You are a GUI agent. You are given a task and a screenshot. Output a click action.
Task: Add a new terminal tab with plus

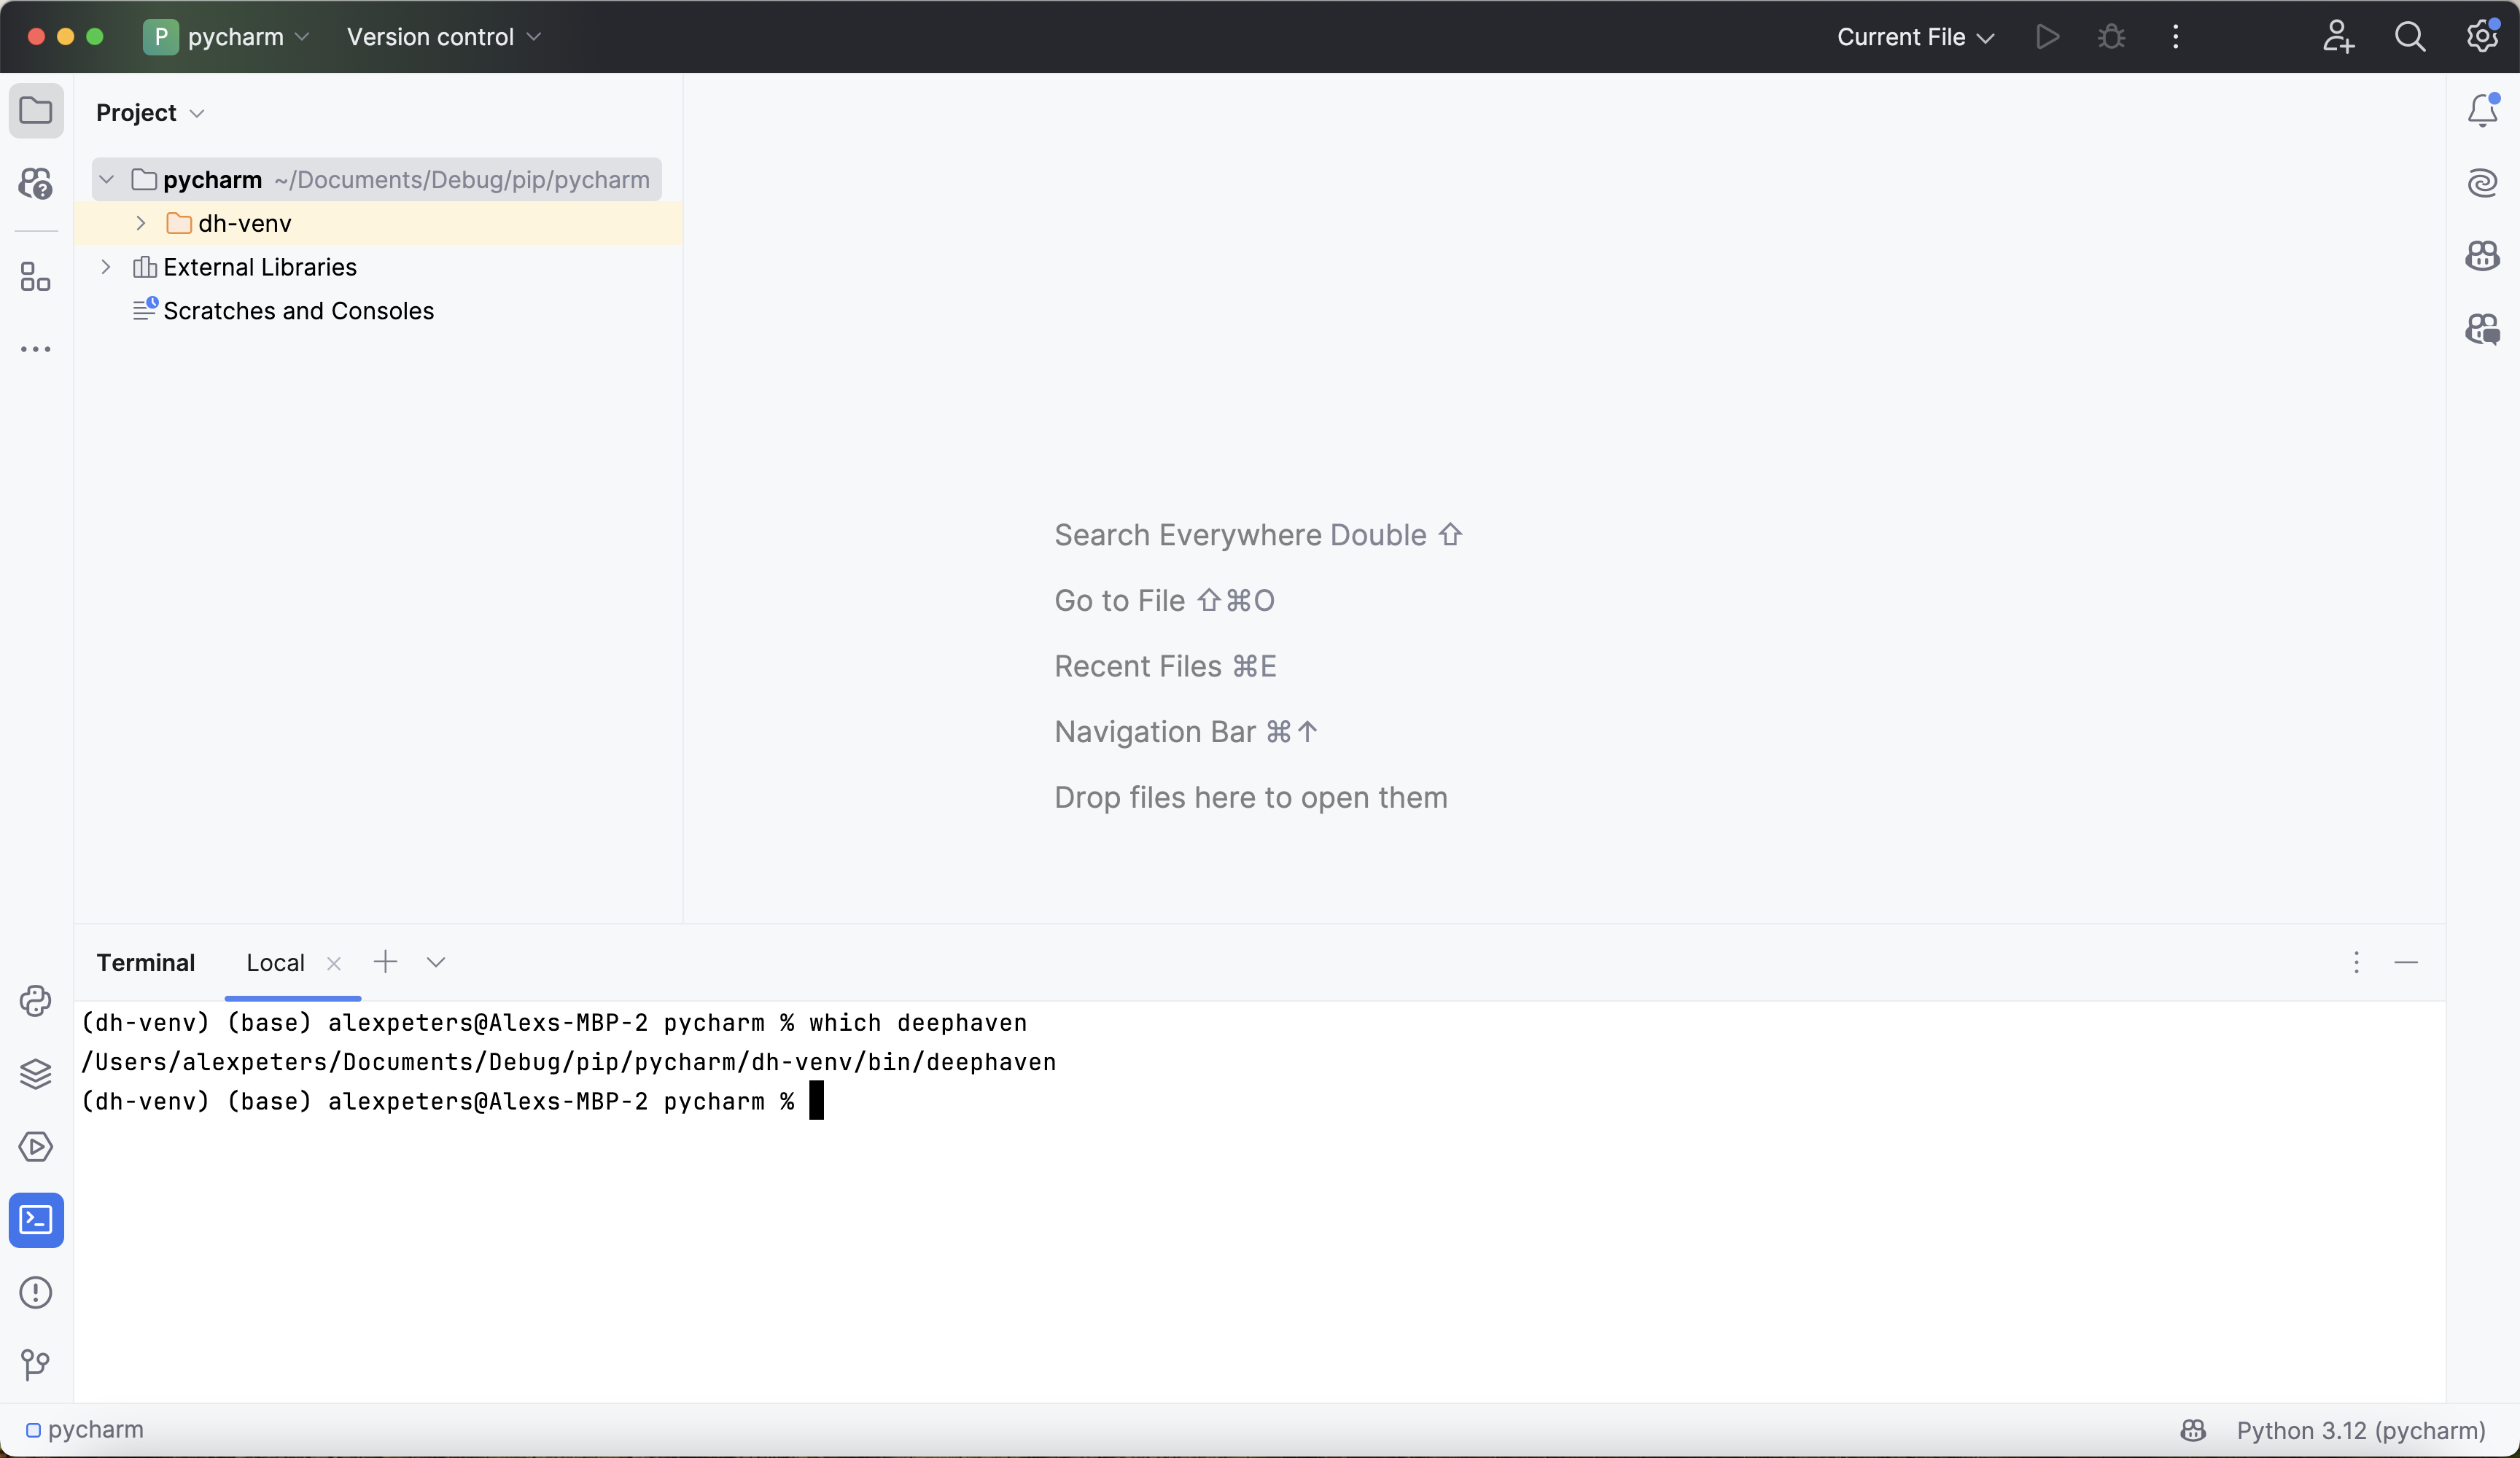coord(385,962)
